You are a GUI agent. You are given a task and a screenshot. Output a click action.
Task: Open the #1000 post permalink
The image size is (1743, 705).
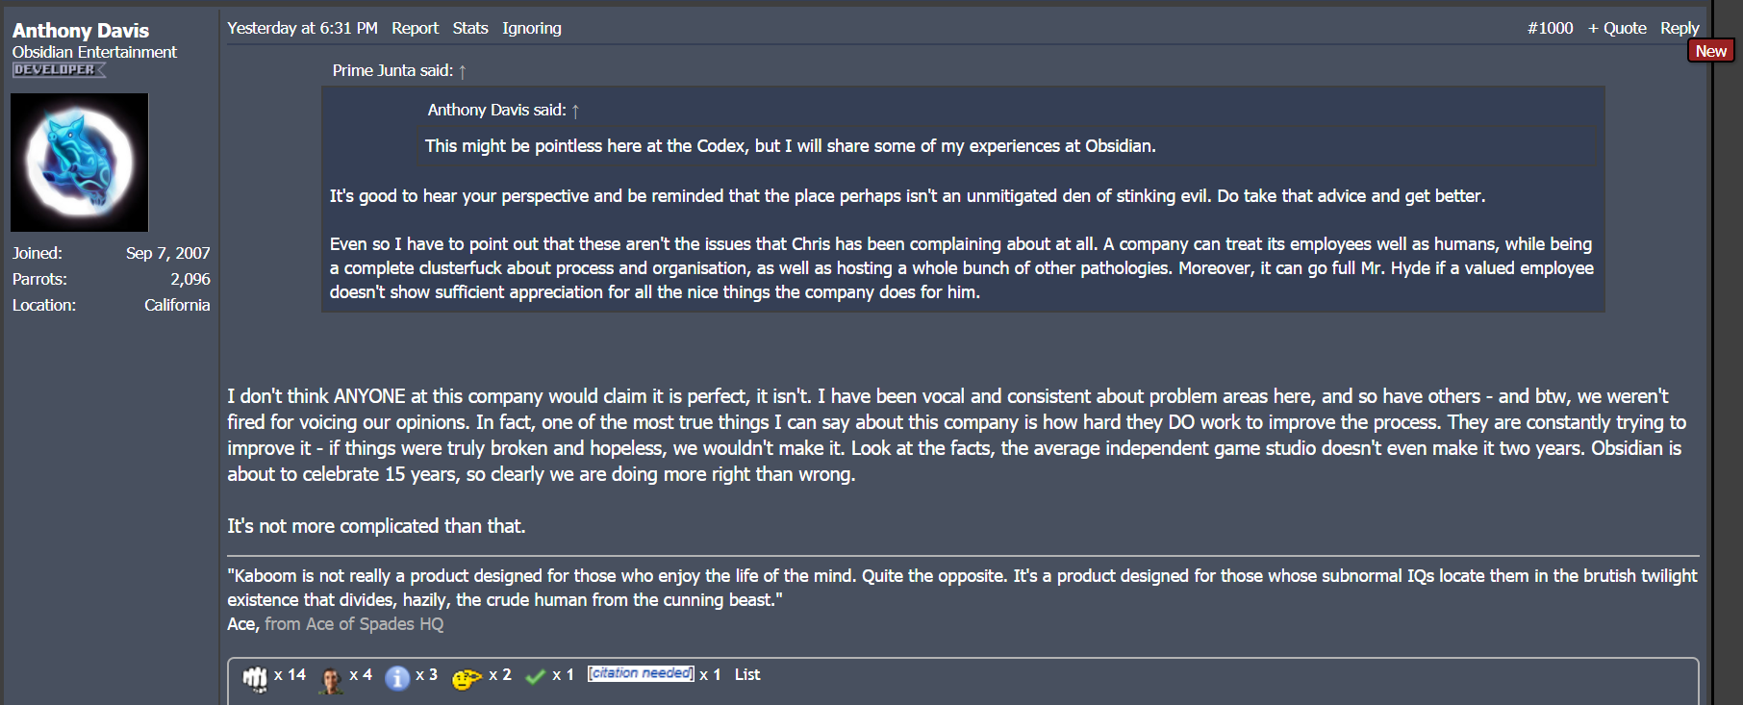1550,28
